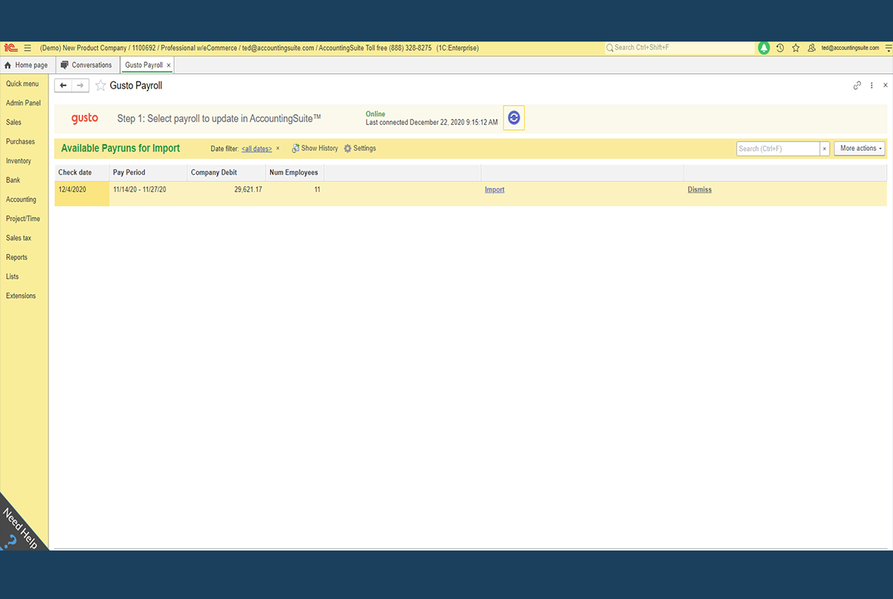Viewport: 893px width, 599px height.
Task: Focus the payrun Search (Ctrl+F) field
Action: (778, 149)
